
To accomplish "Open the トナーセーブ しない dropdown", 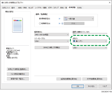I will tap(52, 41).
